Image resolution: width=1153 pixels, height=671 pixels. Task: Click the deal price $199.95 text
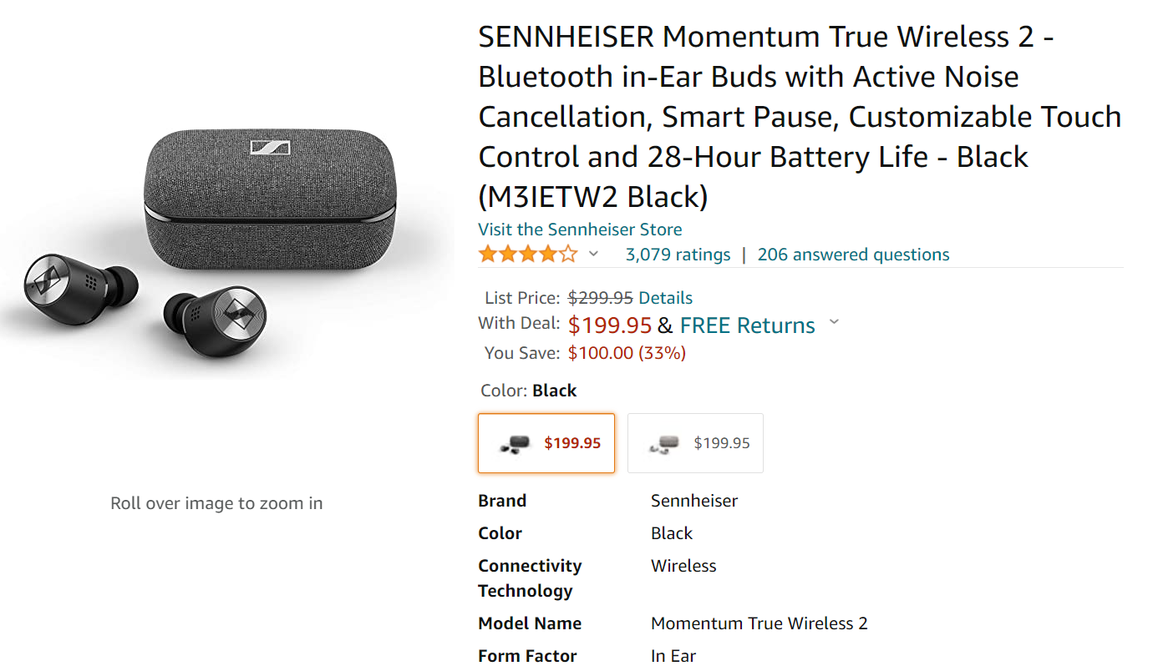[610, 325]
